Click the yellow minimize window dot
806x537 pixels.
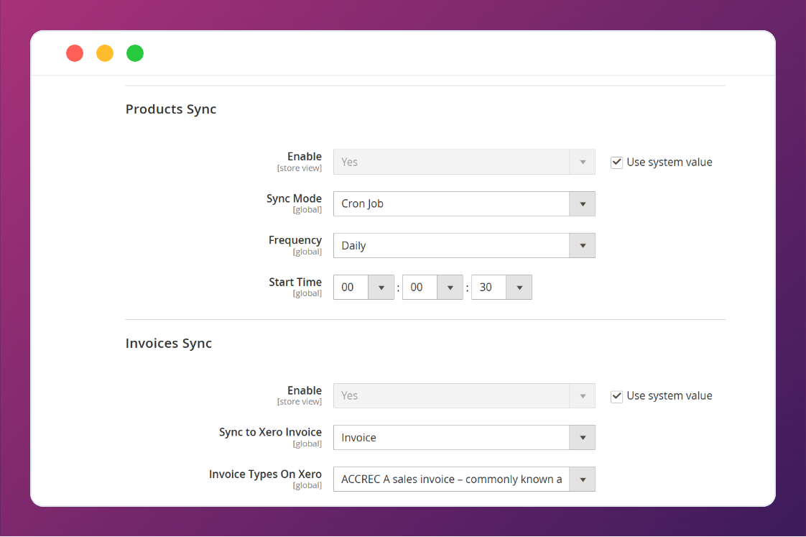tap(105, 53)
